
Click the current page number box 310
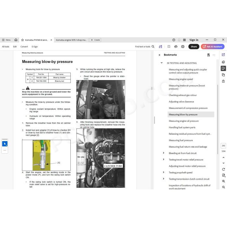coord(223,146)
